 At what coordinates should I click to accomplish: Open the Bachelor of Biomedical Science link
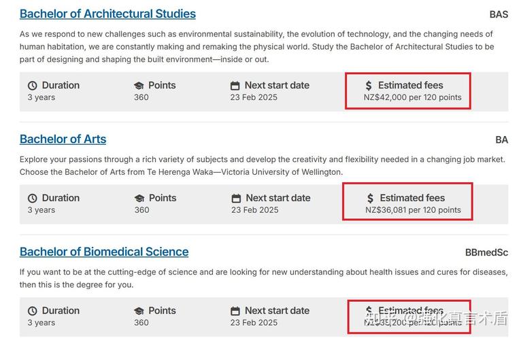click(104, 252)
